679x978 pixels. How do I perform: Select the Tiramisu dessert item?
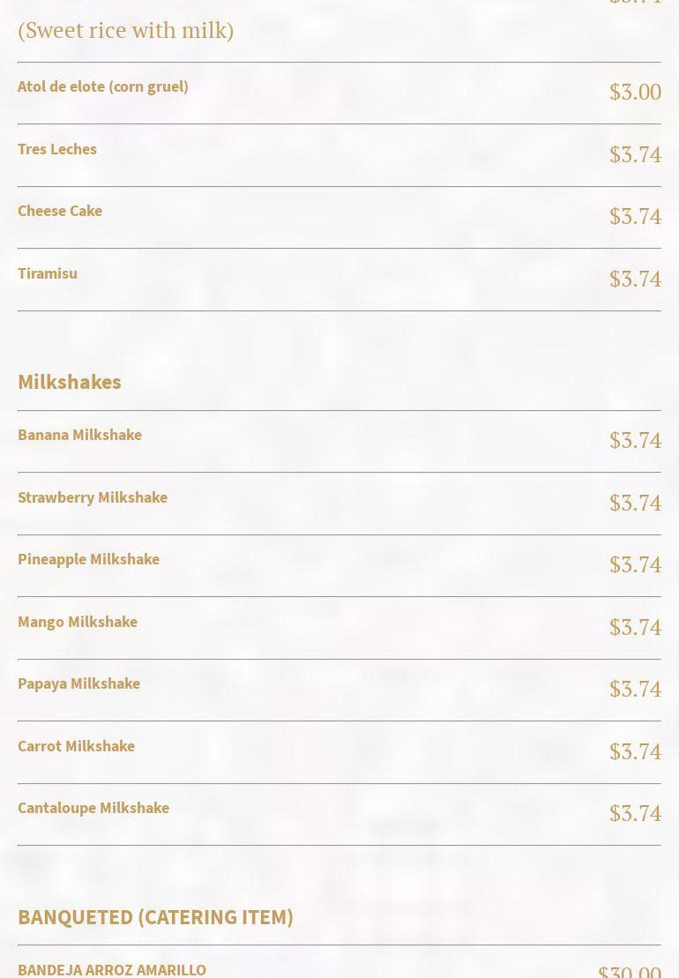pyautogui.click(x=48, y=273)
